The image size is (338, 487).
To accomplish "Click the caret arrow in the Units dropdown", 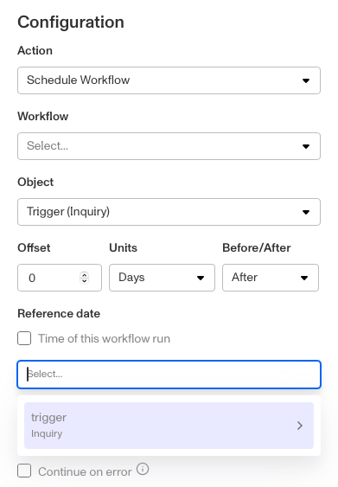I will click(x=201, y=278).
